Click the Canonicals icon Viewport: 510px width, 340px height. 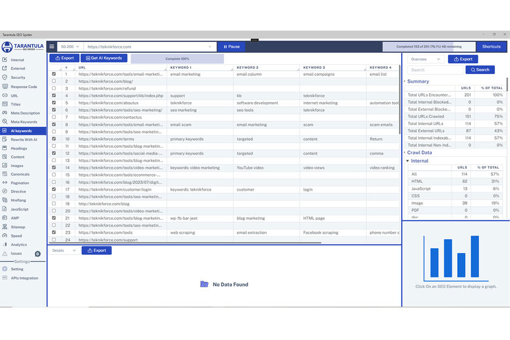(5, 174)
